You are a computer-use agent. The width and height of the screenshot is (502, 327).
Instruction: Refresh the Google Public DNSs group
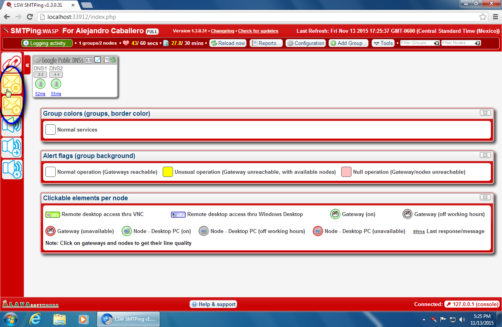point(113,60)
